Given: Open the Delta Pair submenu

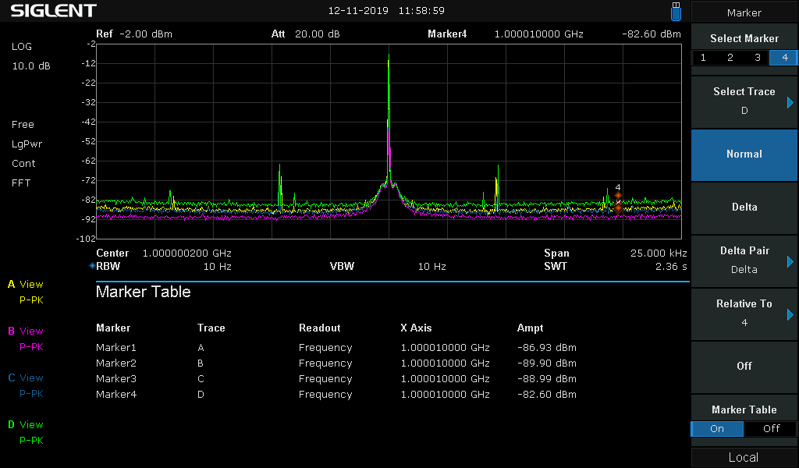Looking at the screenshot, I should point(744,261).
